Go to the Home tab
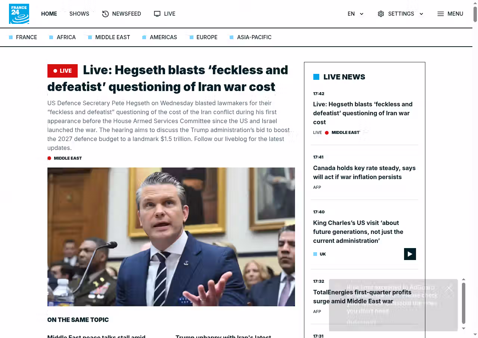Viewport: 478px width, 338px height. [x=49, y=14]
